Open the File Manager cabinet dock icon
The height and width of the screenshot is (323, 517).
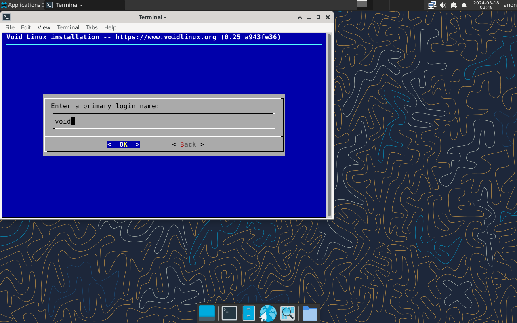pyautogui.click(x=249, y=313)
